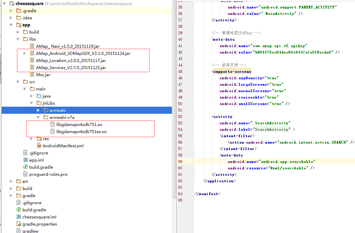Place cursor on the apikey value string
The height and width of the screenshot is (233, 355).
(293, 52)
